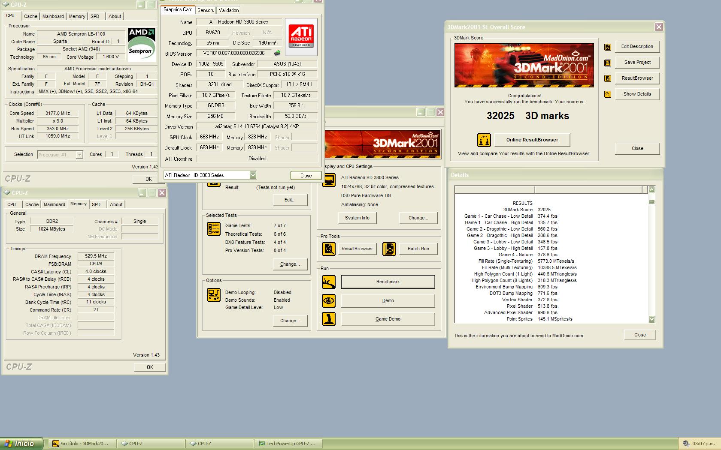
Task: Click the Save Project floppy disk icon
Action: [x=608, y=63]
